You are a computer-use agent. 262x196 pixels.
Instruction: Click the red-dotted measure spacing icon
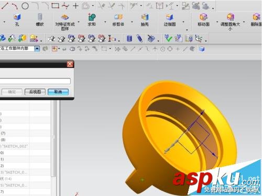[112, 38]
